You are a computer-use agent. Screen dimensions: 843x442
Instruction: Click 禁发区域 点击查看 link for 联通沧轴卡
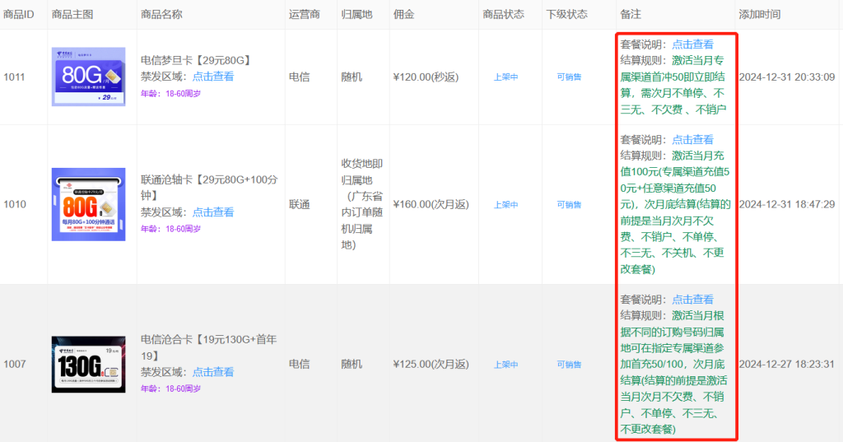click(x=213, y=212)
